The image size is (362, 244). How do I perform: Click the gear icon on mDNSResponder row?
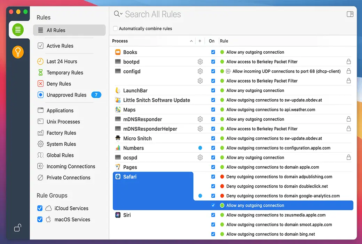[x=200, y=119]
